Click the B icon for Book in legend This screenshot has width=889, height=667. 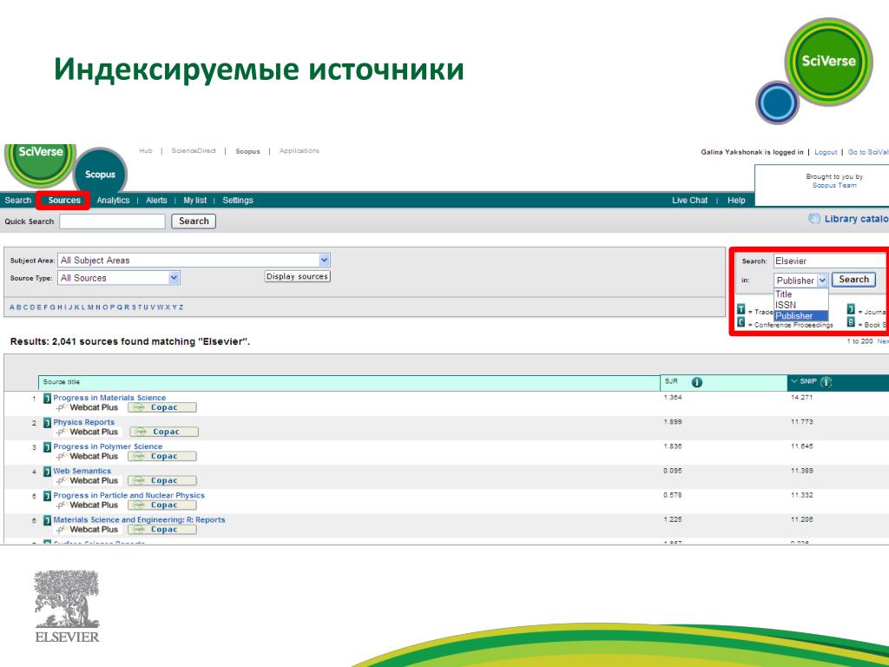(851, 322)
